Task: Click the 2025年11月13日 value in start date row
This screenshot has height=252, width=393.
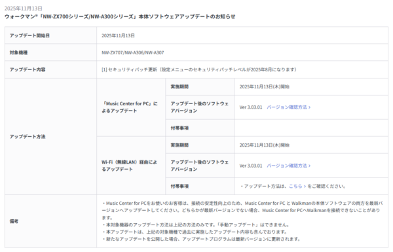Action: [118, 35]
